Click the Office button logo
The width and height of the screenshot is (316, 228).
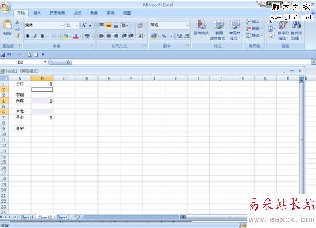[6, 7]
